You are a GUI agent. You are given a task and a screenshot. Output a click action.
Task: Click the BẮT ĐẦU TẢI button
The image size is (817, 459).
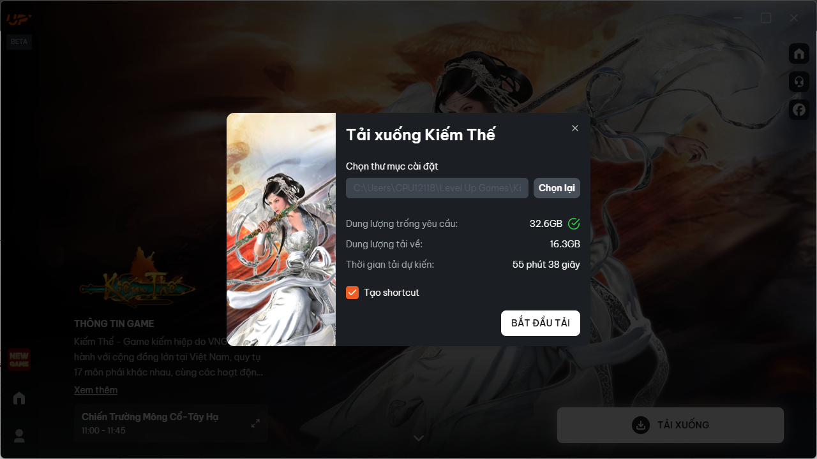pyautogui.click(x=541, y=323)
